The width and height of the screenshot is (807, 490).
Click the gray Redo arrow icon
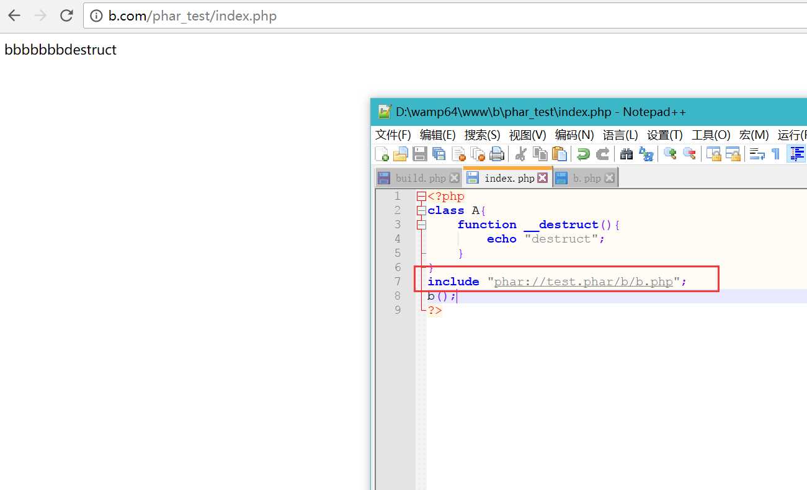tap(602, 154)
